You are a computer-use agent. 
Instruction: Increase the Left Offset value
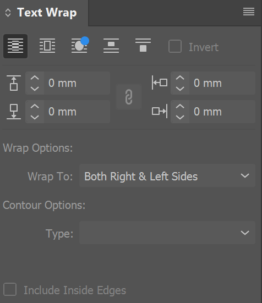click(x=180, y=78)
